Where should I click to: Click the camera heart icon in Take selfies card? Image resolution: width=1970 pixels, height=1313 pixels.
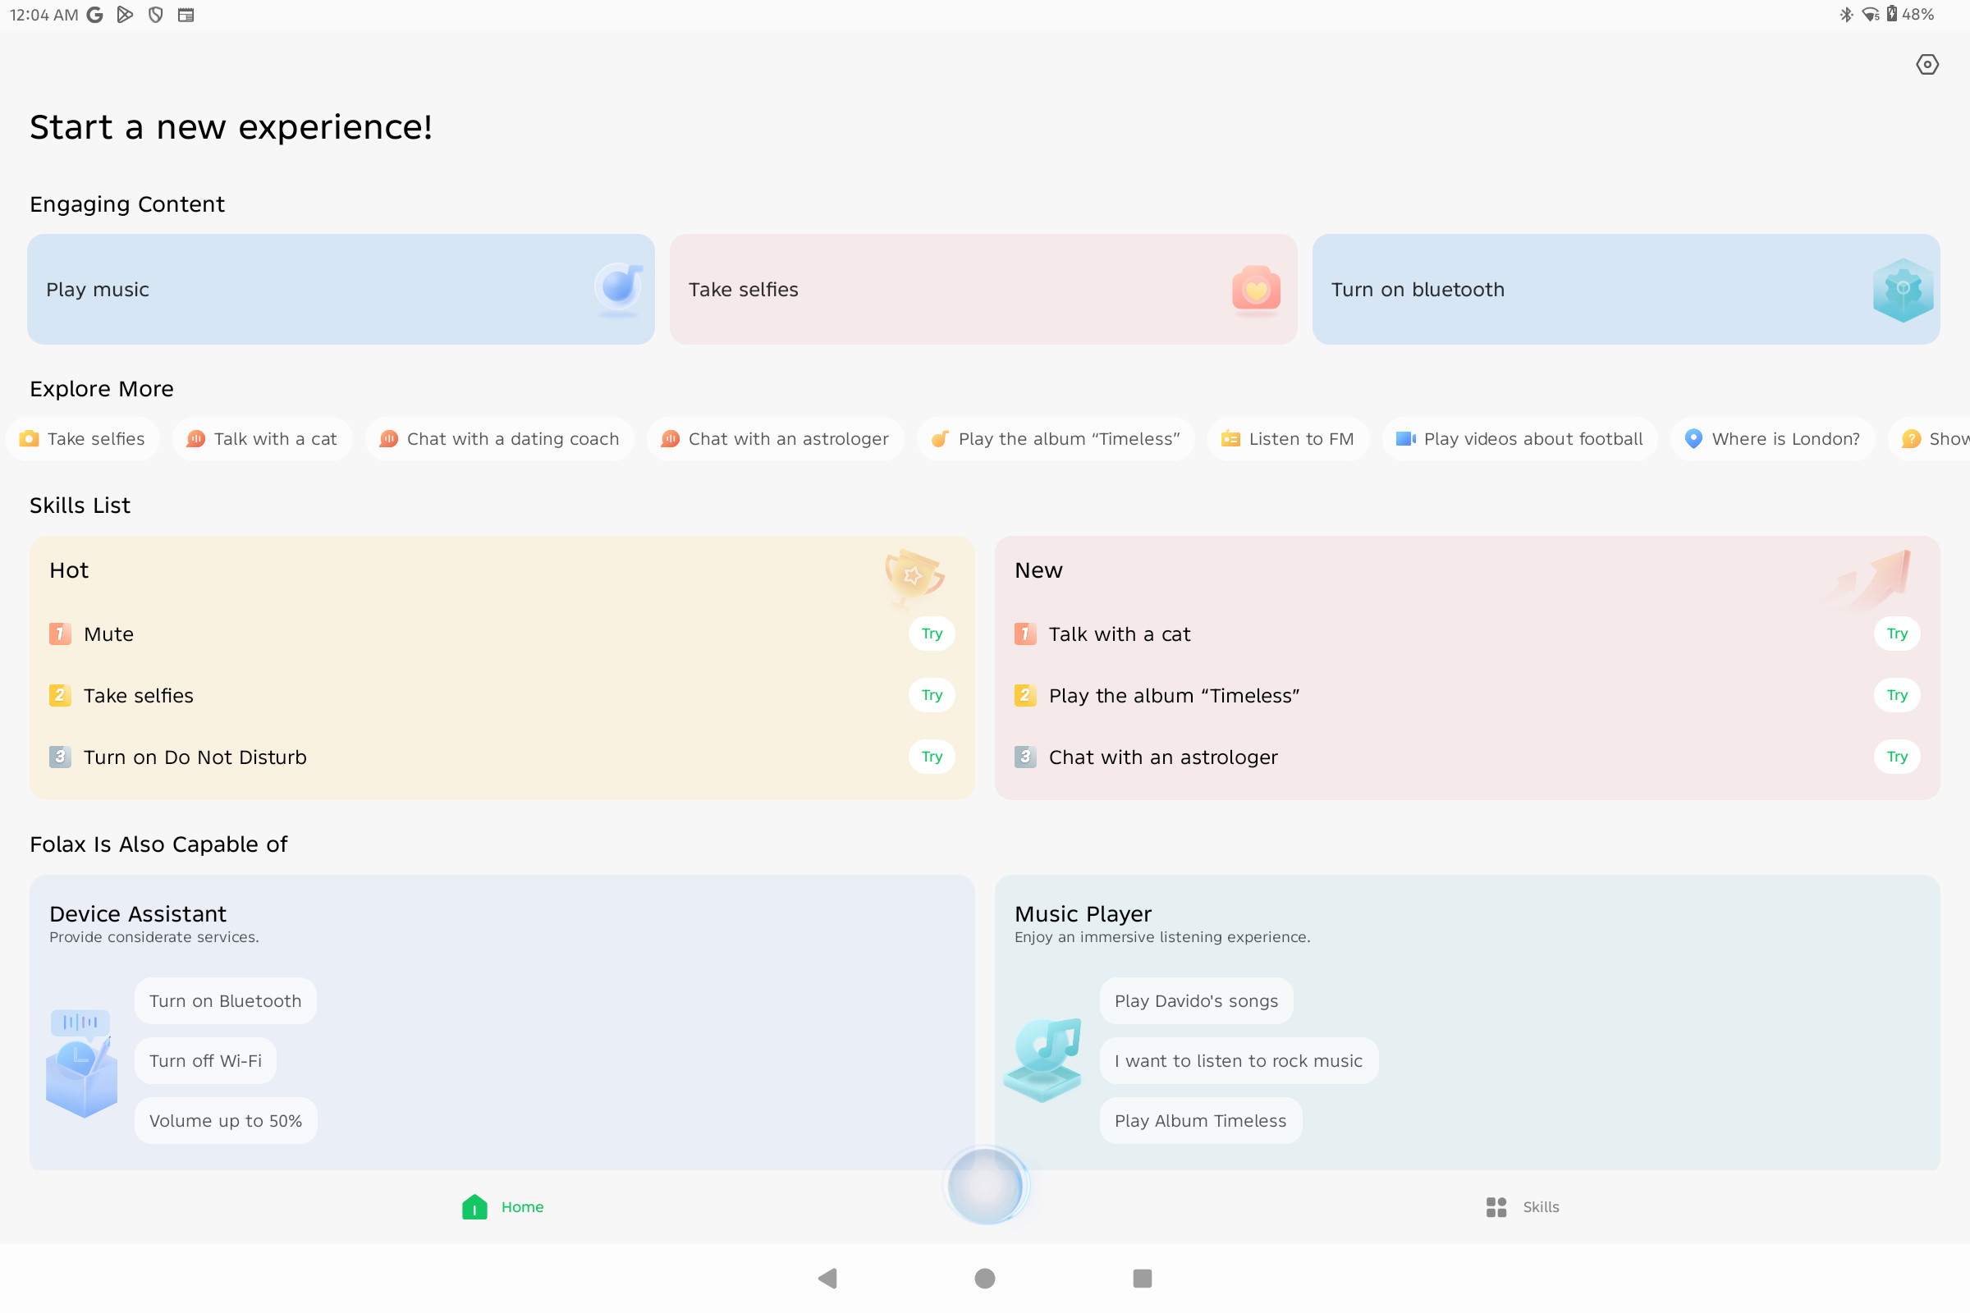pos(1256,290)
